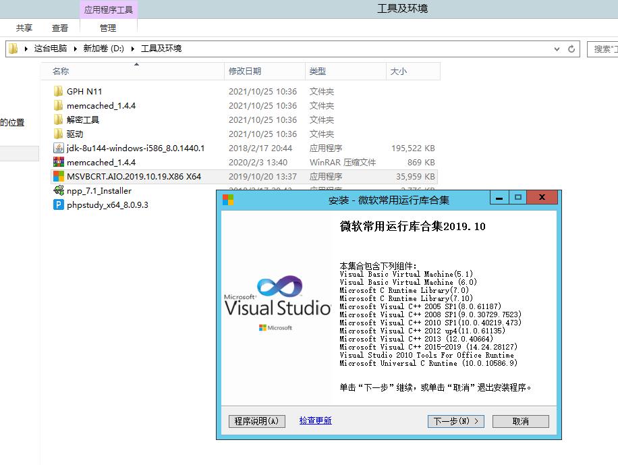Click the phpstudy_x64_8.0.9.3 icon

coord(58,205)
